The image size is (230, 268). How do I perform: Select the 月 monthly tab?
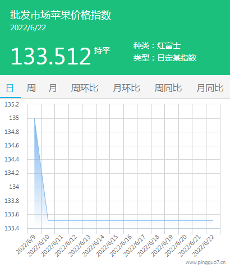pos(53,88)
